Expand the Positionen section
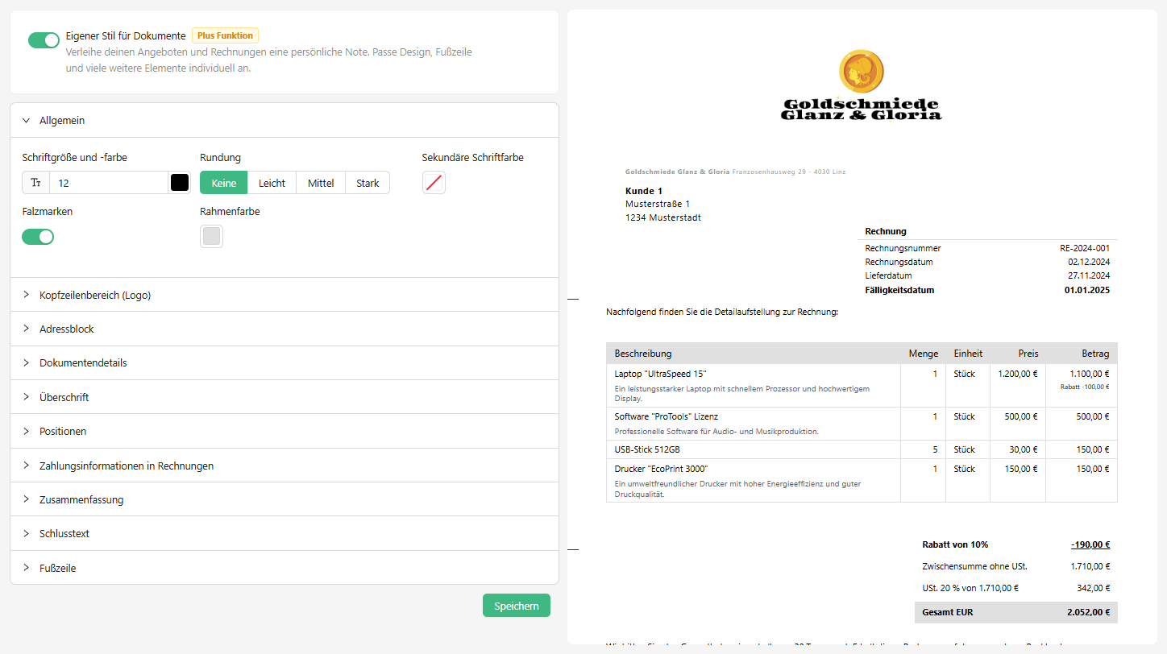Viewport: 1167px width, 654px height. [x=64, y=431]
